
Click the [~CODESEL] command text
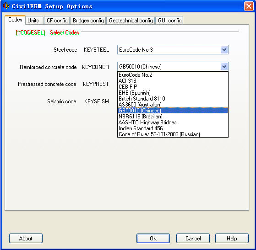tap(30, 32)
